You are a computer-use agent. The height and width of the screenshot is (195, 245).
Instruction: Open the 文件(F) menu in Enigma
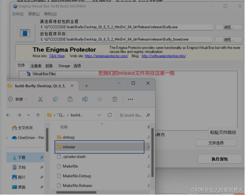point(18,14)
